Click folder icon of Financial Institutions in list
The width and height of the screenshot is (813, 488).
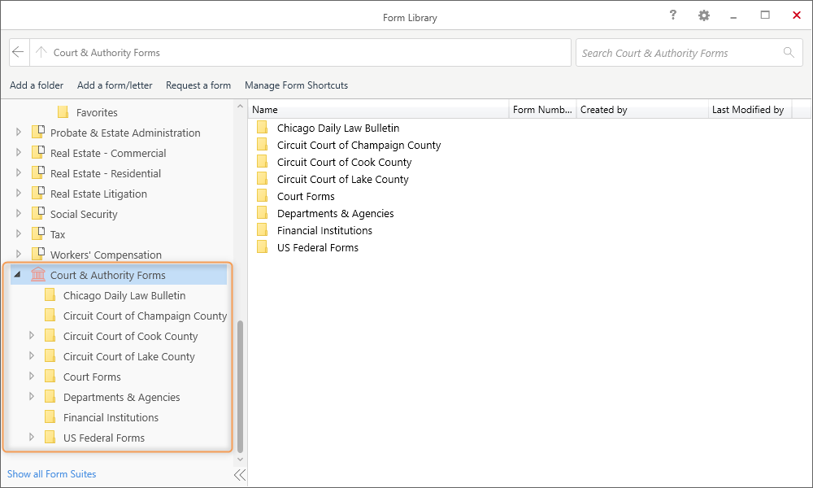tap(263, 230)
